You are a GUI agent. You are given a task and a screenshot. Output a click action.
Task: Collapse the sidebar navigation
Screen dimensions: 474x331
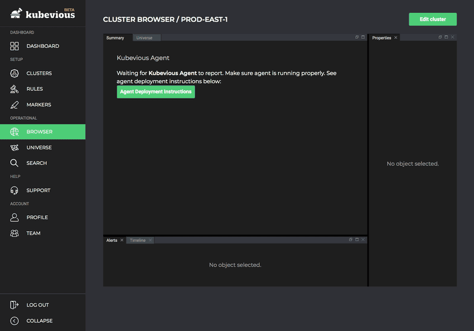39,321
